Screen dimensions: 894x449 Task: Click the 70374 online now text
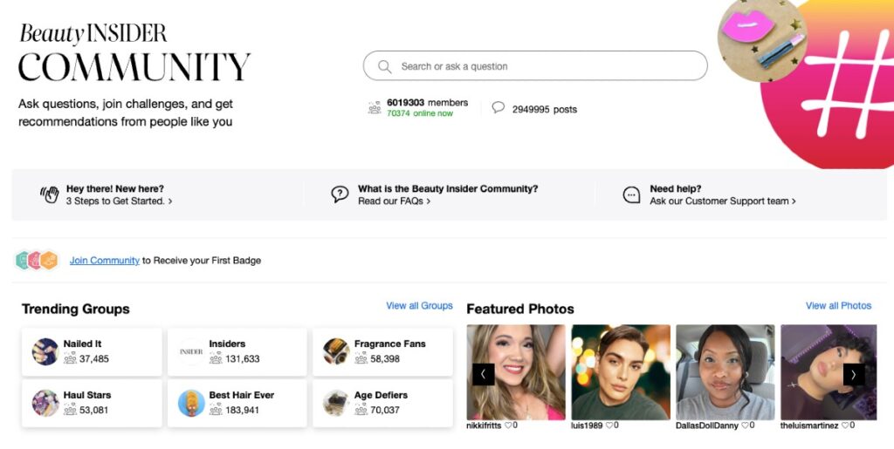click(x=420, y=113)
